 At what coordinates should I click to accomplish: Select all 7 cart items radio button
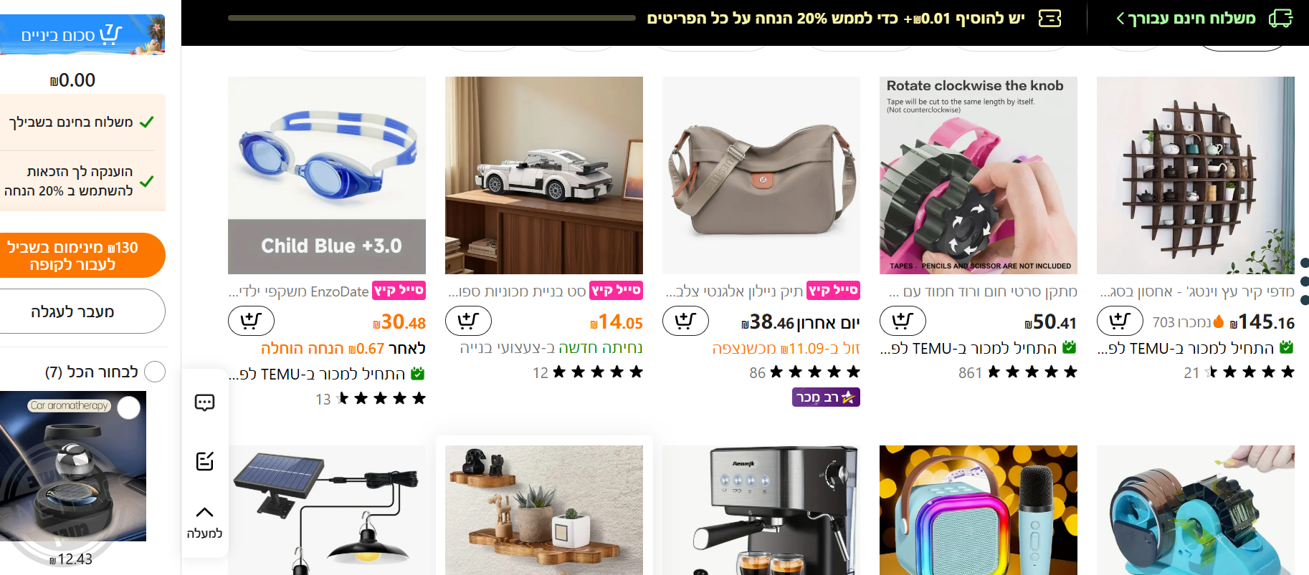coord(155,372)
